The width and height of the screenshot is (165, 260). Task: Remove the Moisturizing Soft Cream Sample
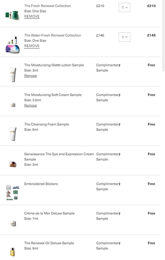click(31, 105)
